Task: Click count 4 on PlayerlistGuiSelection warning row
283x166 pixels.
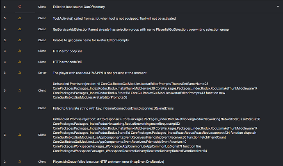Action: [5, 29]
